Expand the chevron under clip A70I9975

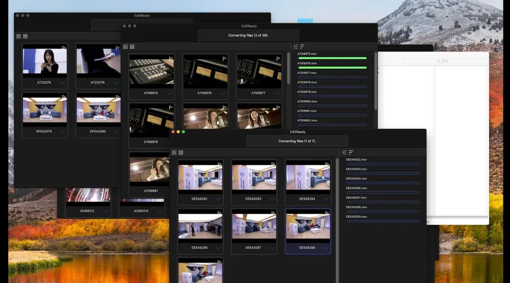point(170,93)
